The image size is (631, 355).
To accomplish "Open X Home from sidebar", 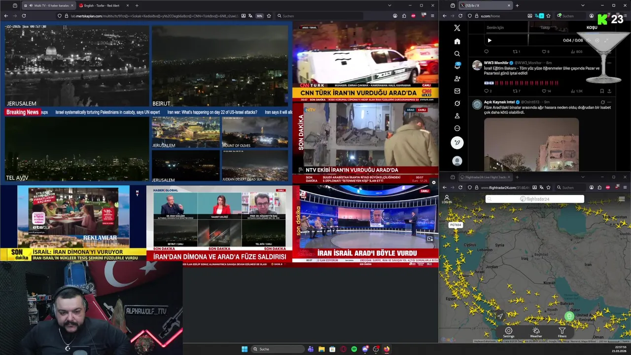I will [x=457, y=41].
